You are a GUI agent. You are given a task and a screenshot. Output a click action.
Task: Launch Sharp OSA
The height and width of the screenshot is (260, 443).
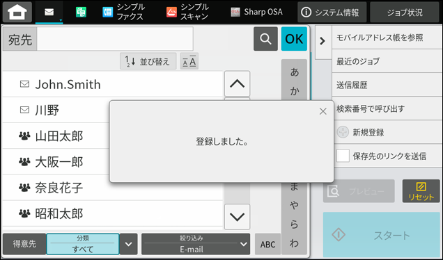point(256,12)
